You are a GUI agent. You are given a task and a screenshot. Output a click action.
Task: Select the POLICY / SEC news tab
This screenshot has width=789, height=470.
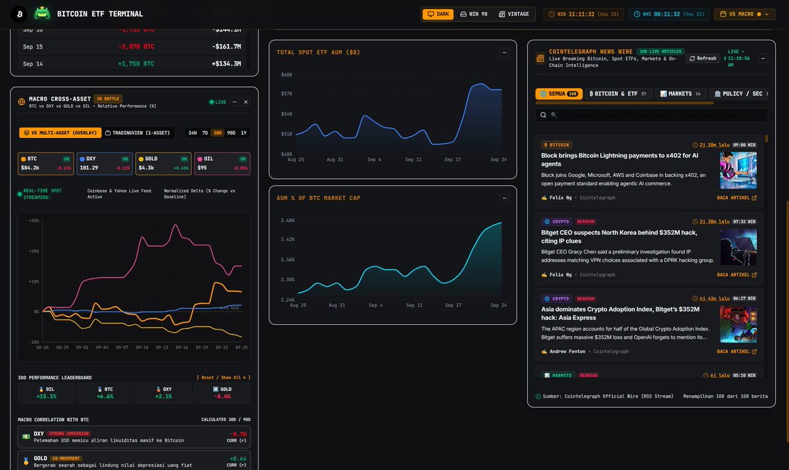click(739, 94)
